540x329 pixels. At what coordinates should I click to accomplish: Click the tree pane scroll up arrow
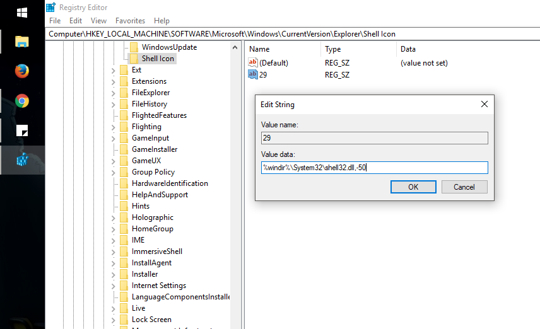pos(235,47)
